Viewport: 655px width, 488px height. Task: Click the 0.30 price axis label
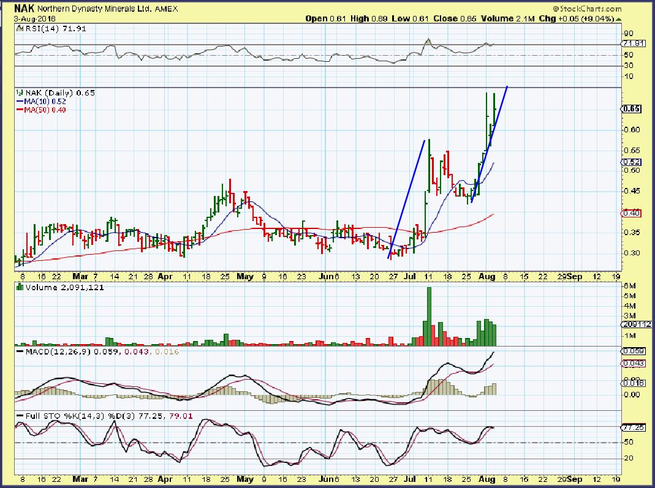click(x=631, y=253)
